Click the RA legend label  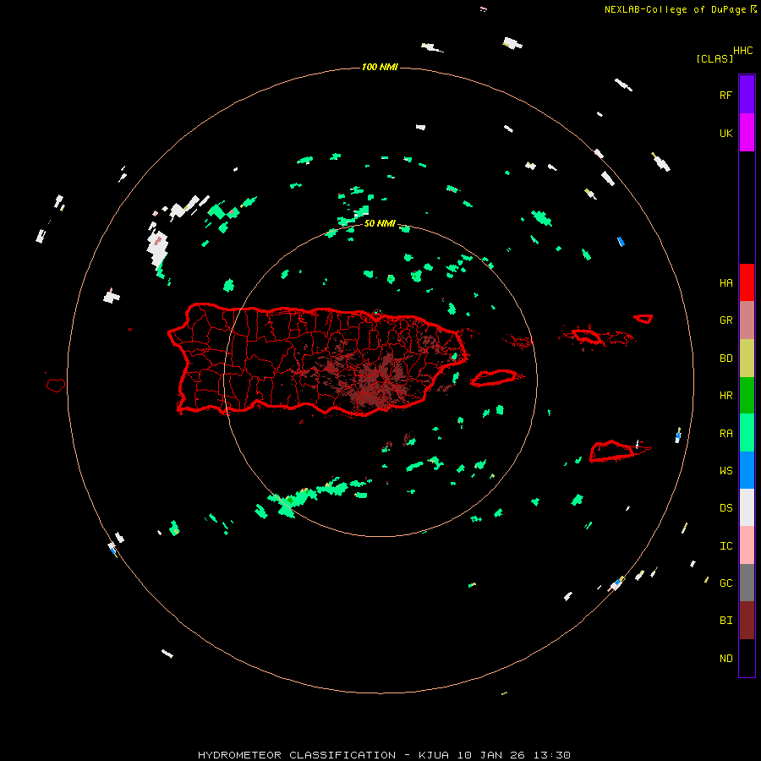pos(725,434)
